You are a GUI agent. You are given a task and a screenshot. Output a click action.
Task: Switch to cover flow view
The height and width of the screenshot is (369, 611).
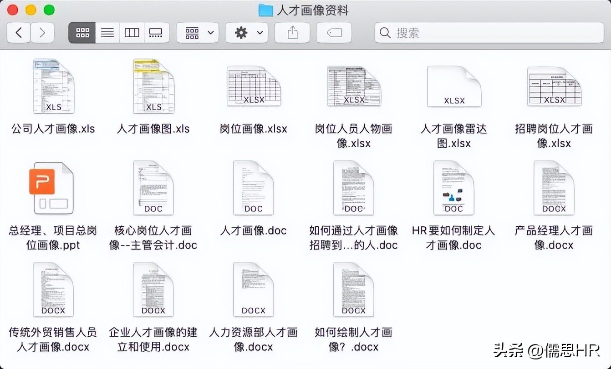click(x=157, y=32)
